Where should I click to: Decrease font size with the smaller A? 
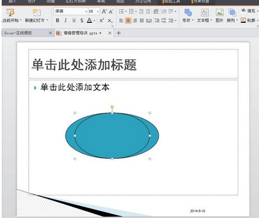click(x=111, y=12)
